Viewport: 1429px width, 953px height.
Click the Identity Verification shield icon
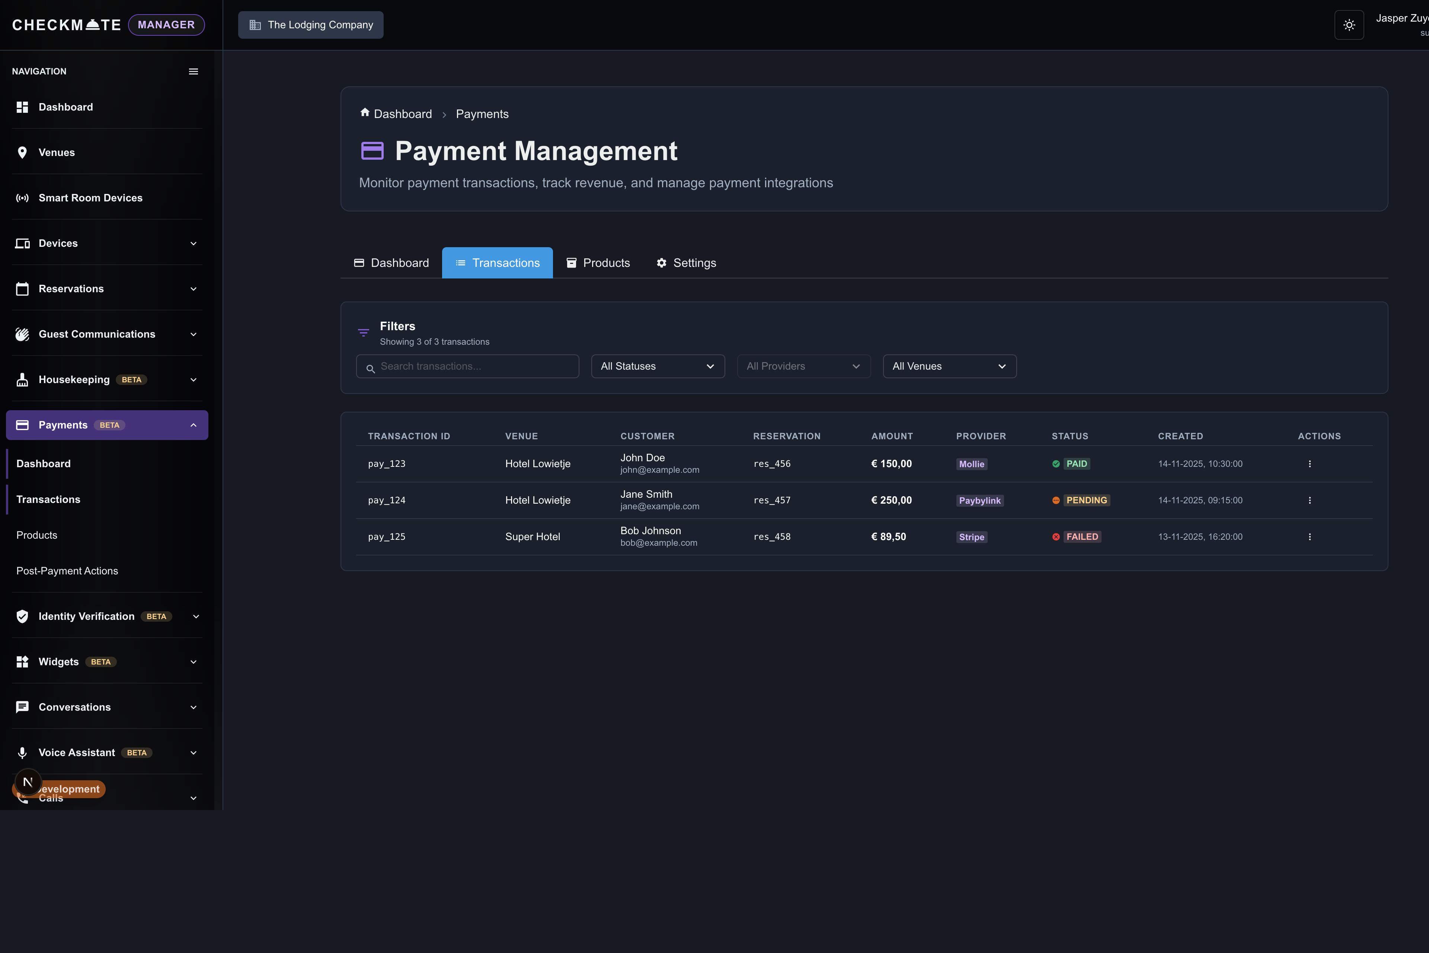[x=22, y=616]
